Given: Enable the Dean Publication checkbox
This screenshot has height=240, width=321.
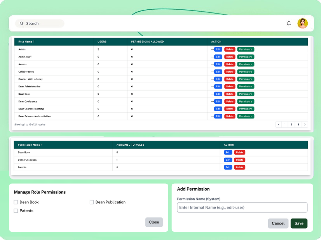Looking at the screenshot, I should [x=92, y=202].
